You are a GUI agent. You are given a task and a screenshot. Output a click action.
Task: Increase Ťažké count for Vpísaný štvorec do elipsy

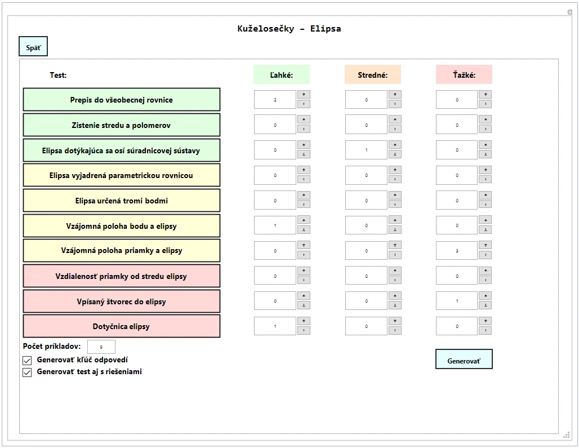point(485,296)
